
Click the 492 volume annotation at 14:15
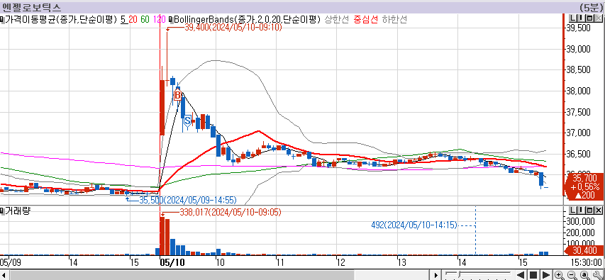(x=414, y=225)
